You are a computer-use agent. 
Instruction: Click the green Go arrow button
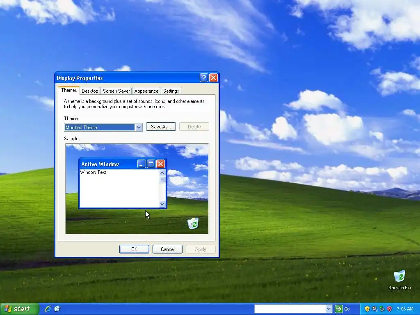pos(338,309)
